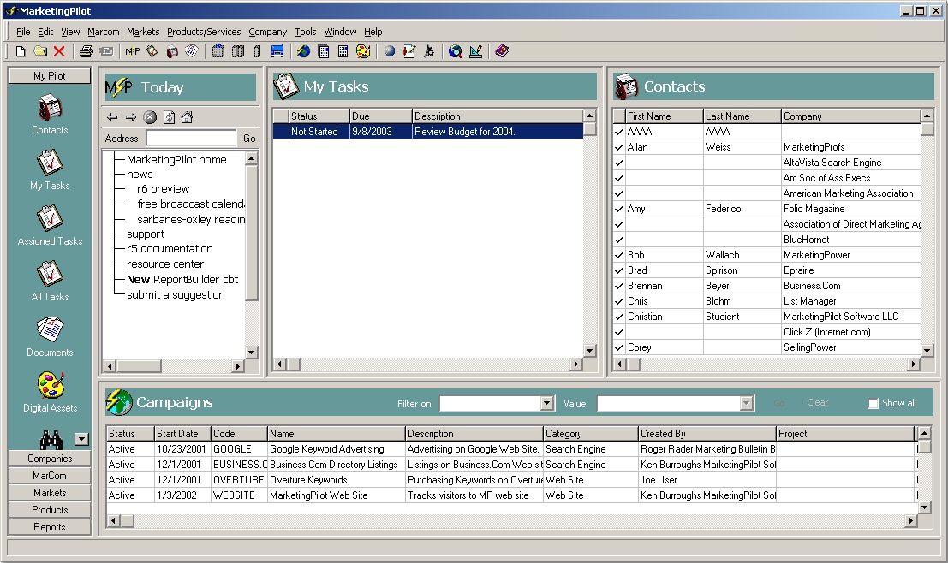Open Digital Assets palette icon
Image resolution: width=948 pixels, height=563 pixels.
[x=50, y=386]
